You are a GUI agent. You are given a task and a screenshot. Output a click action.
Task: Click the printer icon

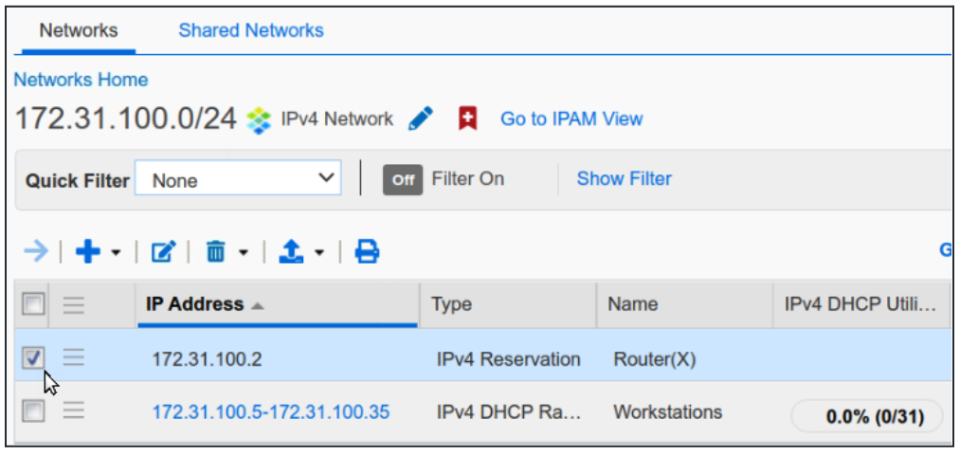pyautogui.click(x=367, y=252)
